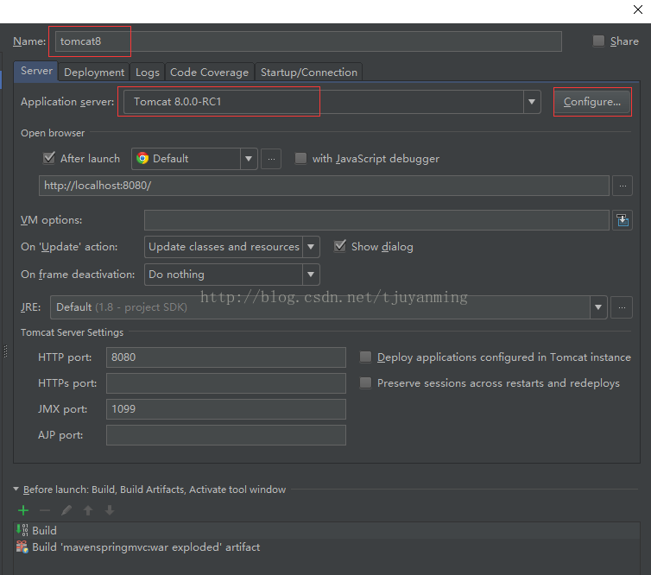Click the empty AJP port field
This screenshot has height=575, width=651.
pos(226,435)
